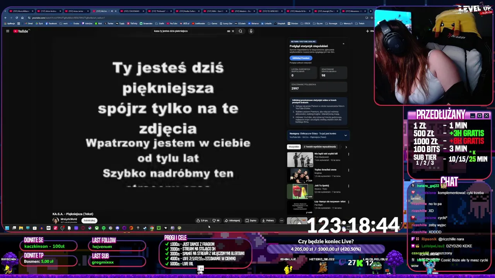Image resolution: width=495 pixels, height=278 pixels.
Task: Open the Grafik bookmarks folder
Action: pos(160,24)
